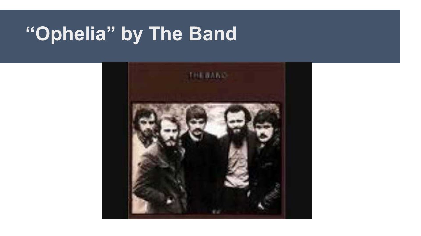Click the word "Band" in the header title
The image size is (421, 236).
click(215, 33)
